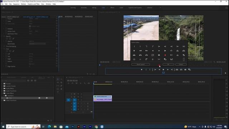Open File menu
Viewport: 229px width, 129px height.
click(2, 4)
